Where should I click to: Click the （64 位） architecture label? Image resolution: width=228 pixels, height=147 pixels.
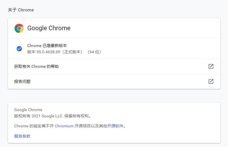(x=95, y=52)
